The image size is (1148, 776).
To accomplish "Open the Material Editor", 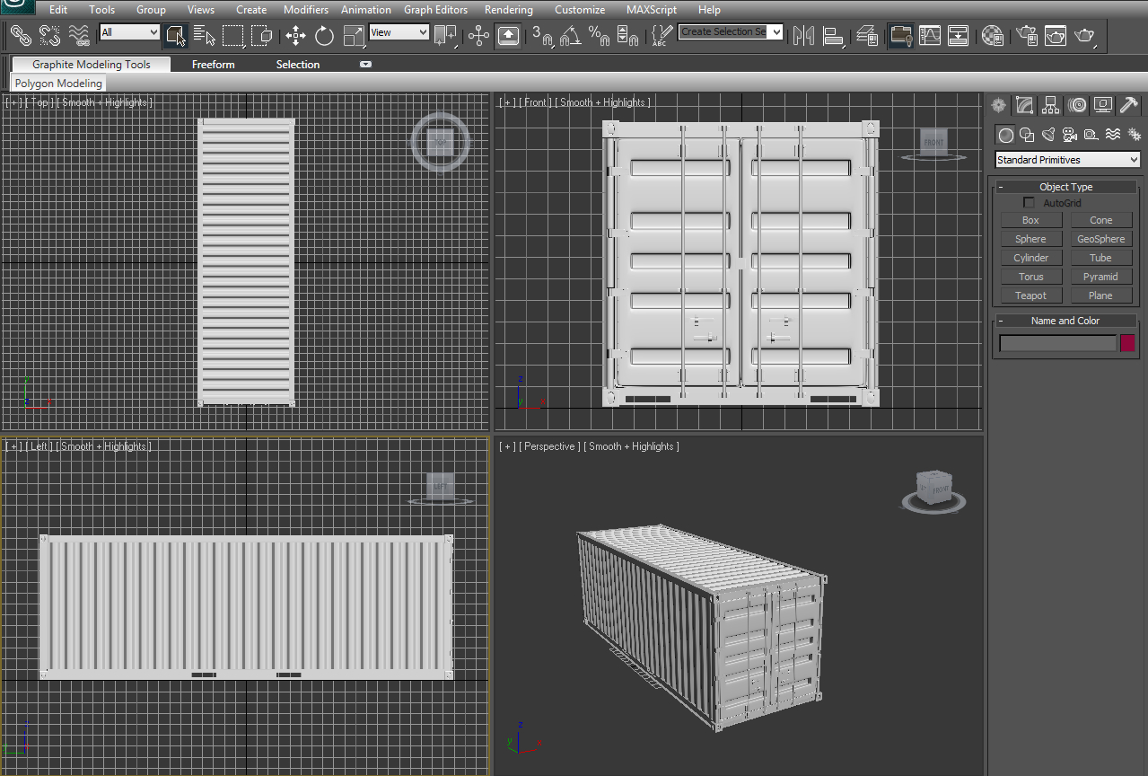I will click(995, 36).
